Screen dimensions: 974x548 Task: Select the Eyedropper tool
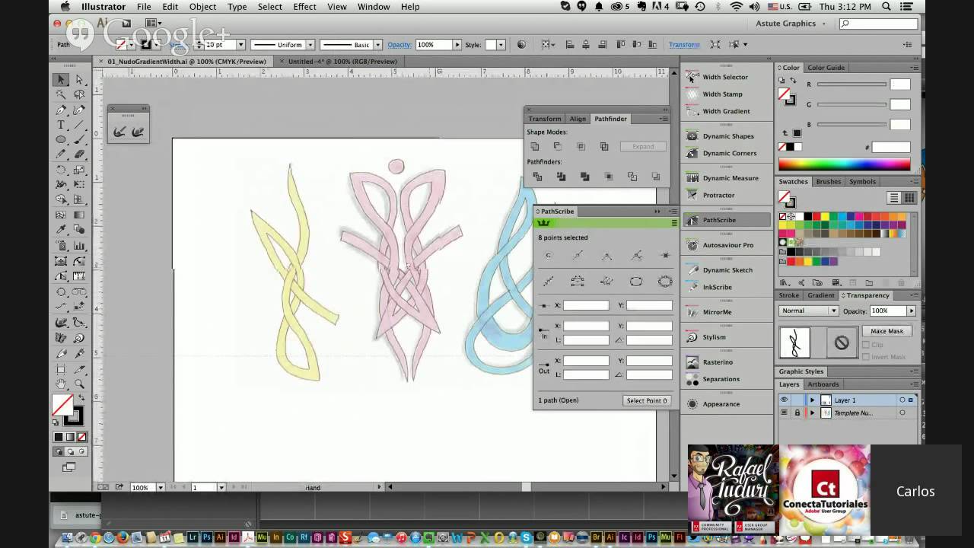[61, 229]
